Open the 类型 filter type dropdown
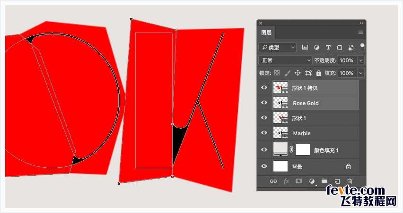 pyautogui.click(x=277, y=48)
